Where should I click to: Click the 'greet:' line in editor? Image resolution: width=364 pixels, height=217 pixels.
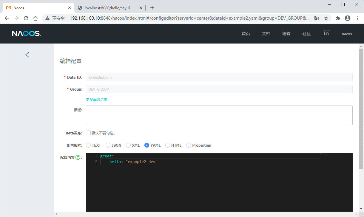pos(107,156)
